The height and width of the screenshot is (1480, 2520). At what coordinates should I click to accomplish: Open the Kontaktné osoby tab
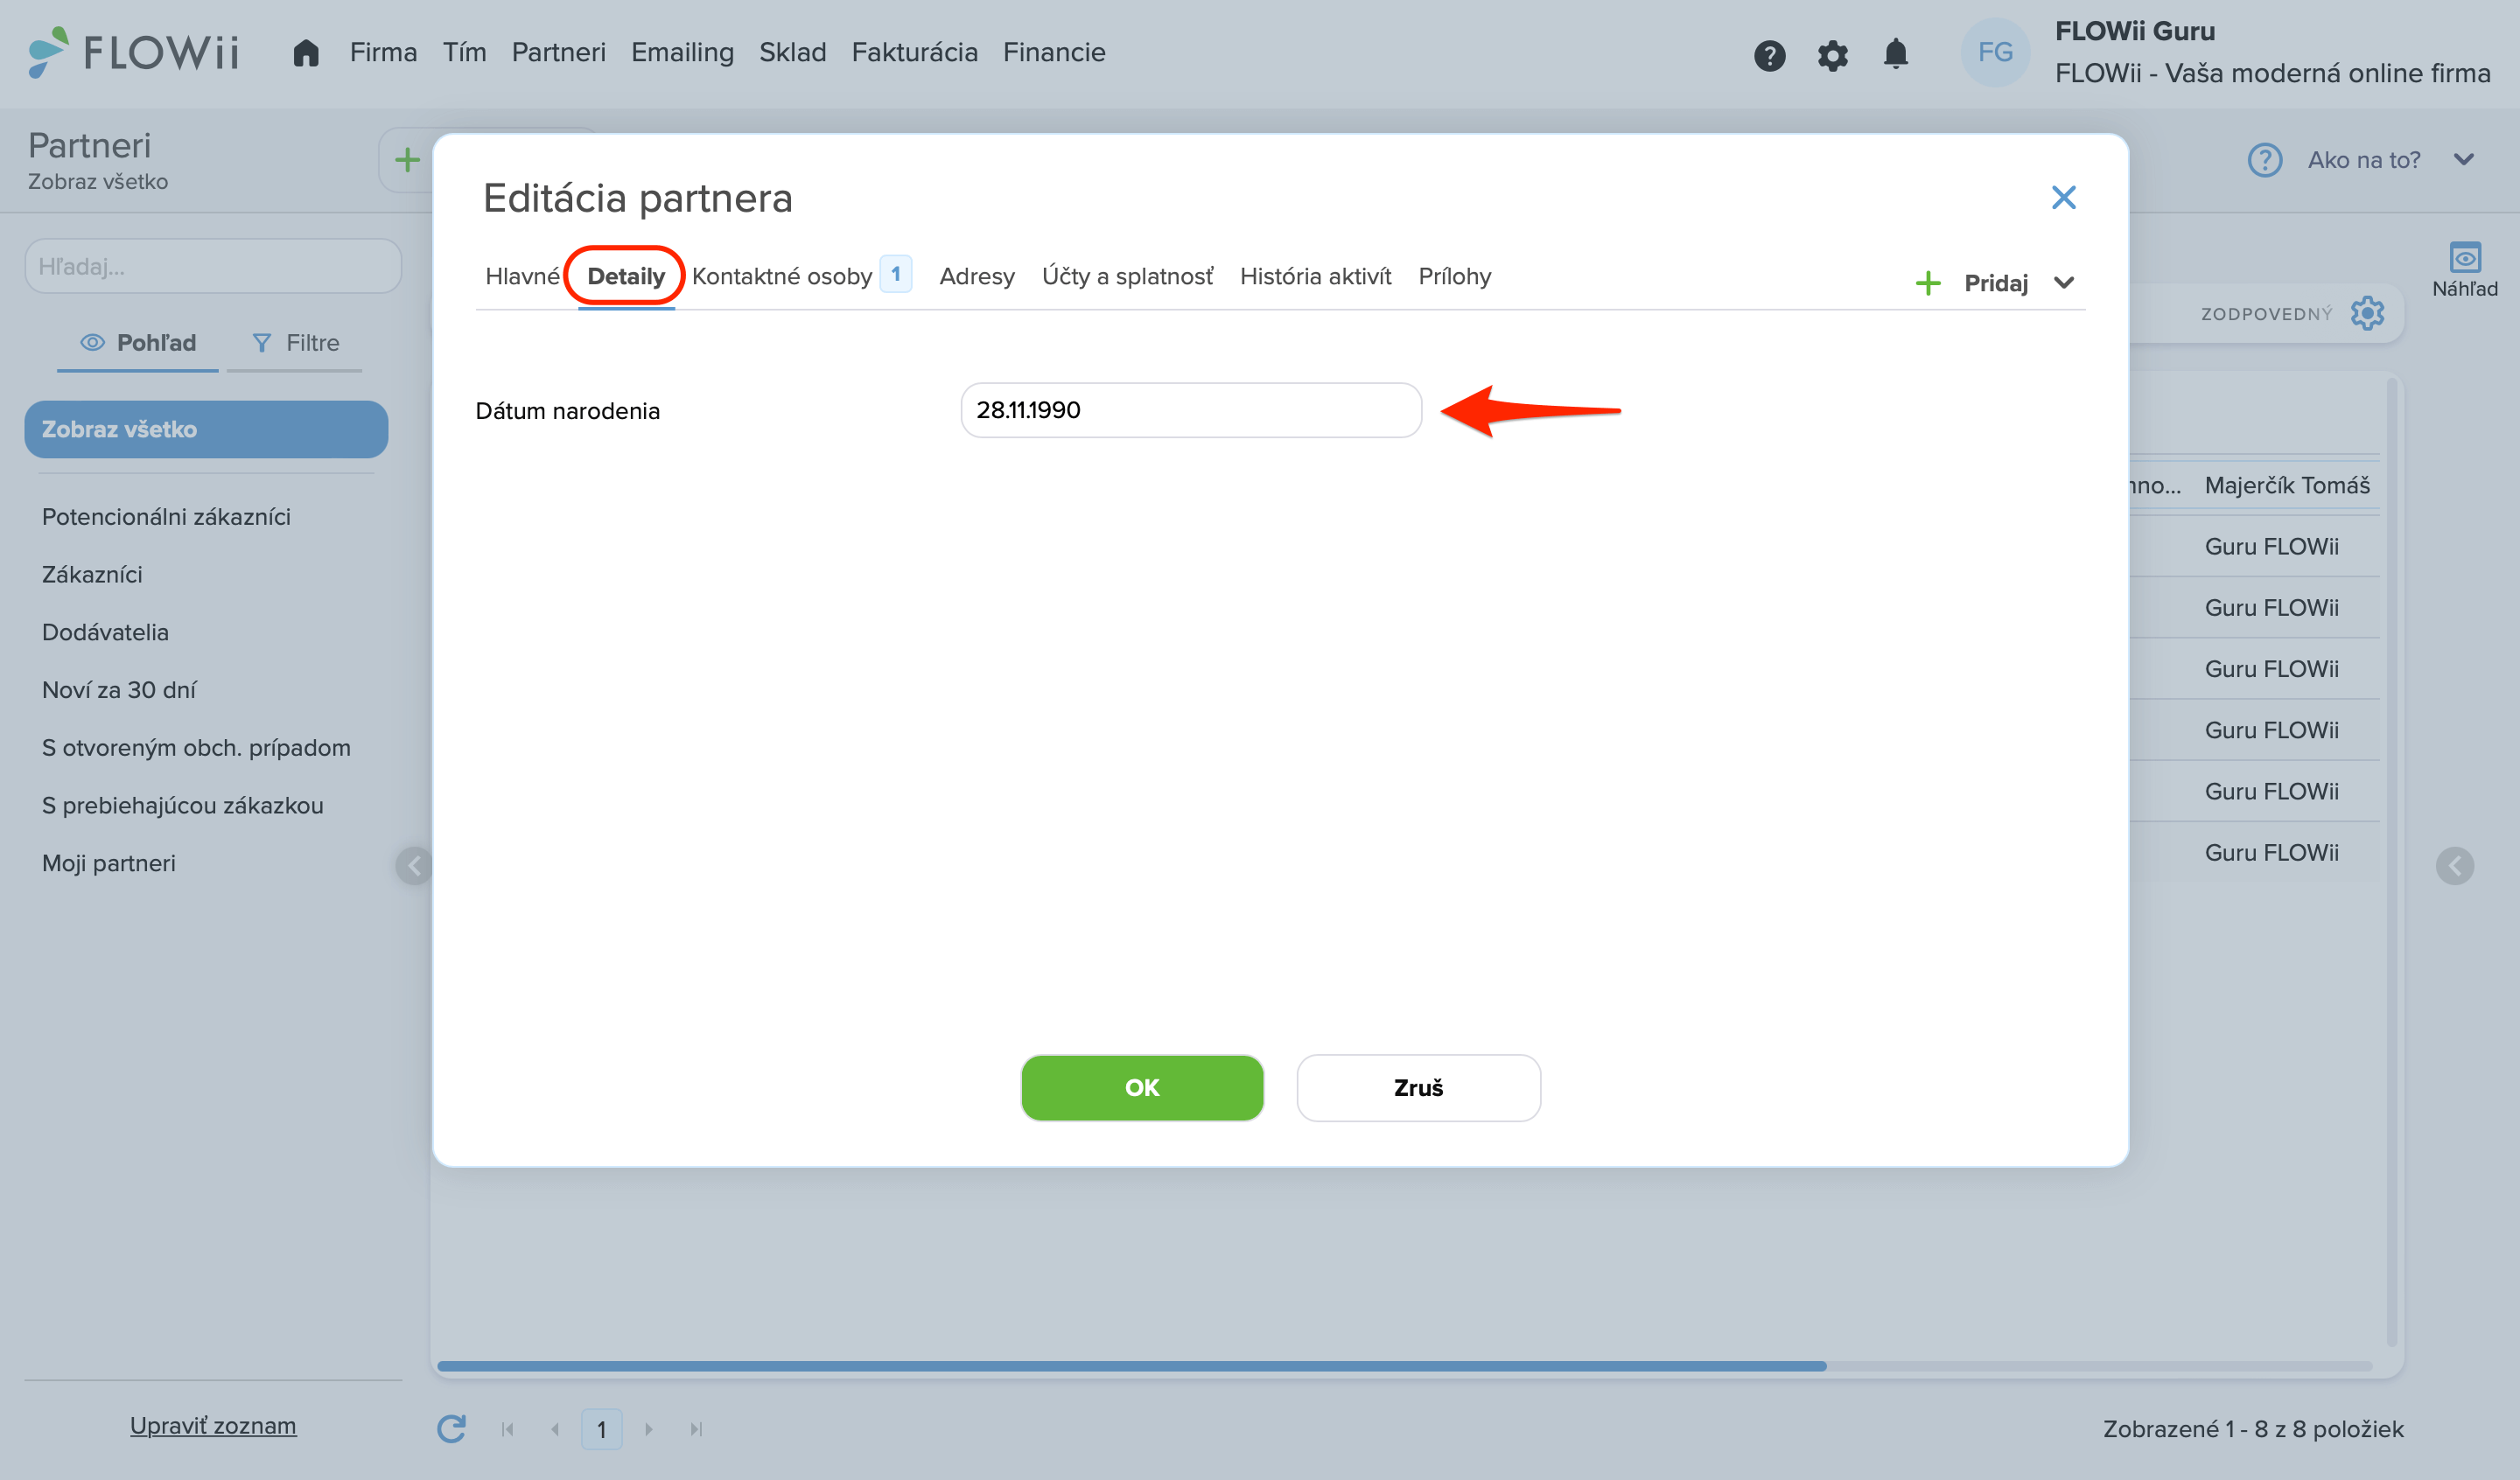coord(782,276)
